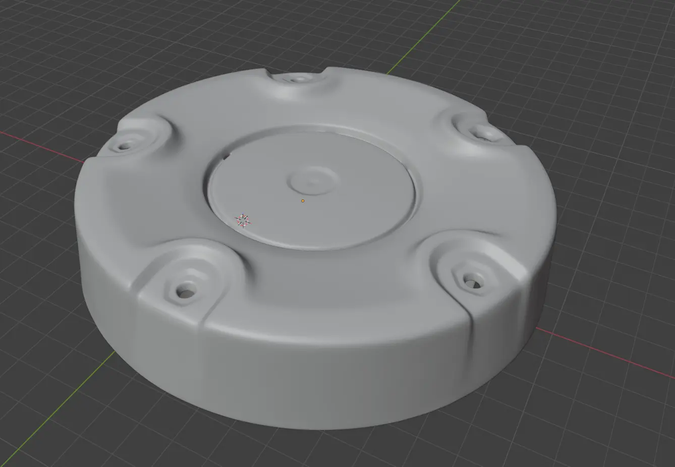675x467 pixels.
Task: Click the small raised hub at disc center
Action: click(x=313, y=180)
